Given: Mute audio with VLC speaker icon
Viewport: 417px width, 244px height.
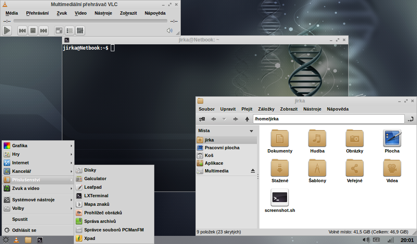Looking at the screenshot, I should (169, 30).
